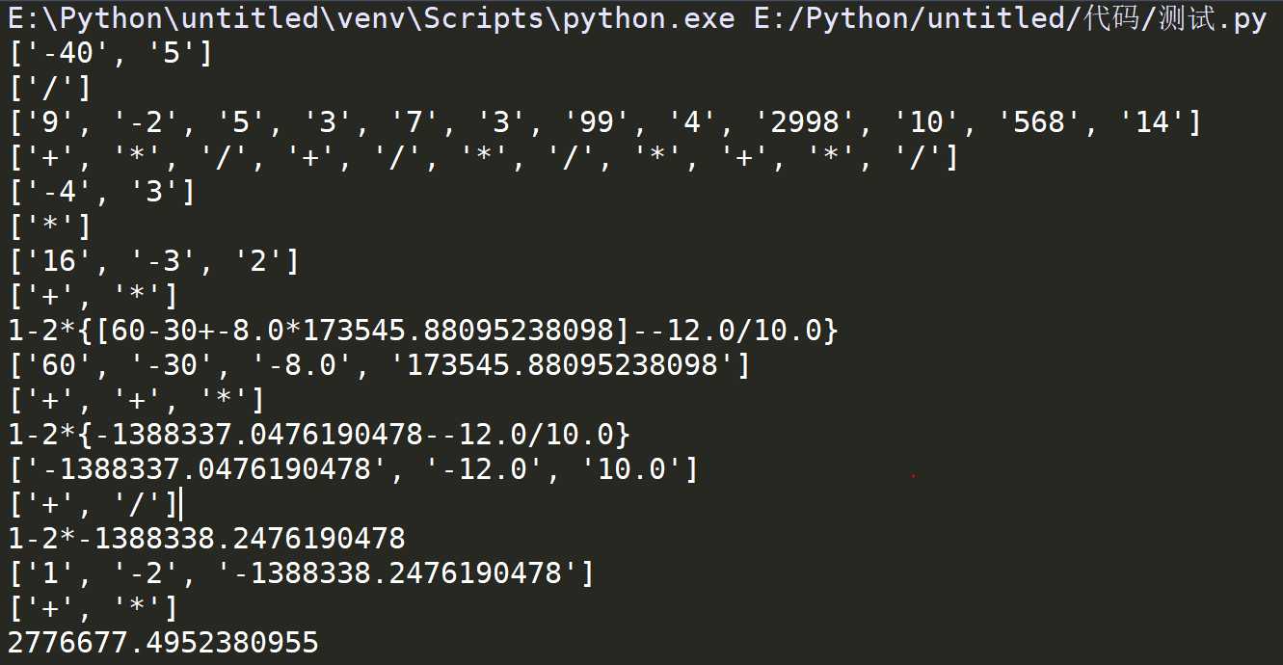Click the ['+', '+', '*'] operator line
The image size is (1283, 665).
point(136,401)
